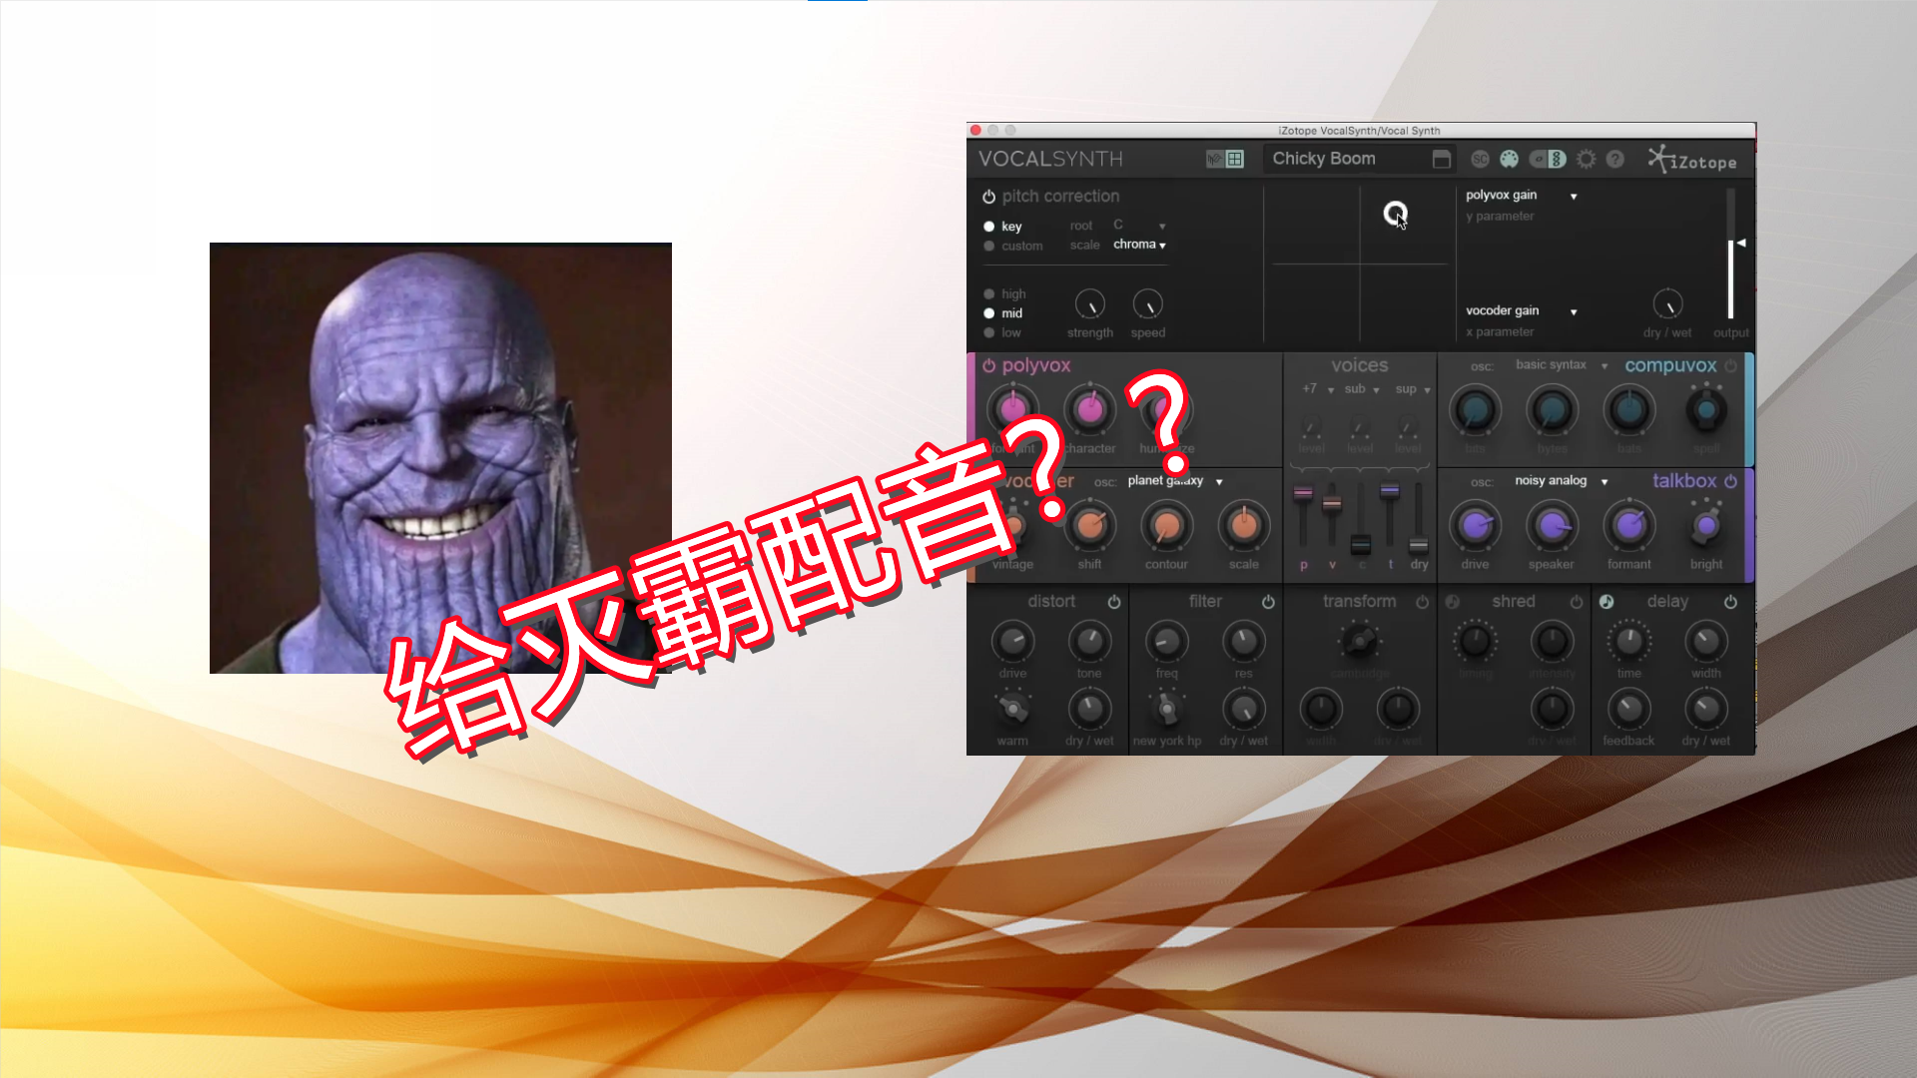Click the polyvox power toggle button
The image size is (1917, 1078).
tap(990, 366)
